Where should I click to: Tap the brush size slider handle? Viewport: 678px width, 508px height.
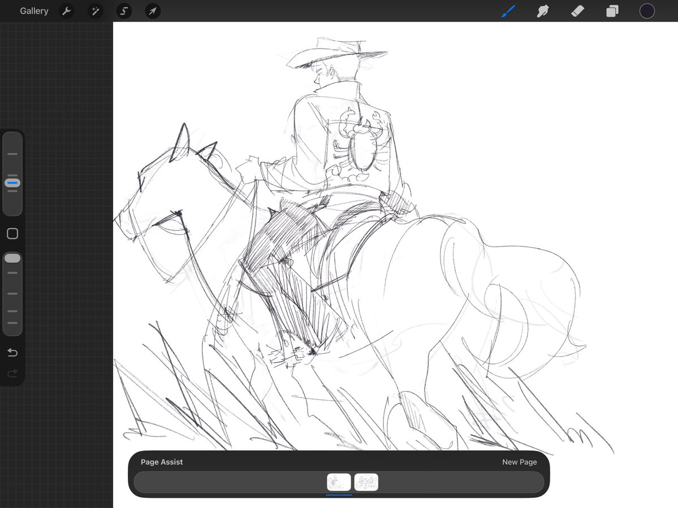(x=12, y=183)
